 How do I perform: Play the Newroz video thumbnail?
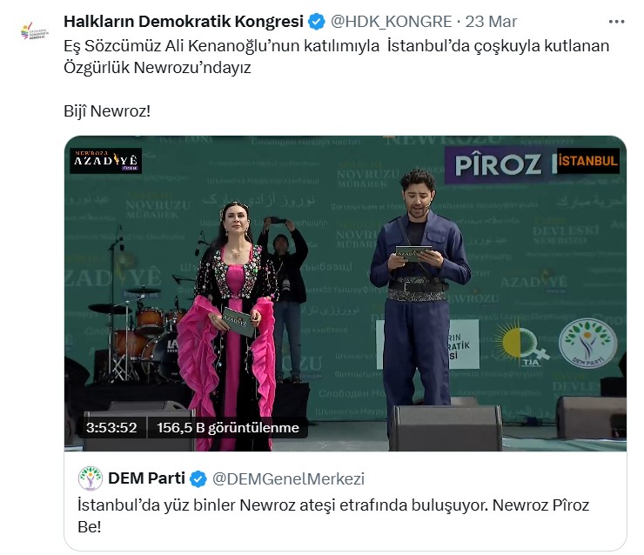pos(345,293)
